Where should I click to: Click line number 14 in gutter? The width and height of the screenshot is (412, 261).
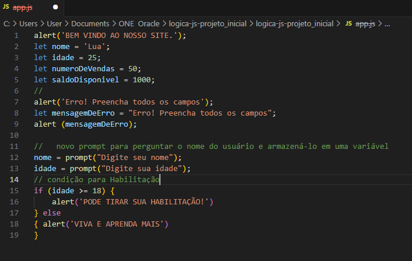tap(14, 179)
